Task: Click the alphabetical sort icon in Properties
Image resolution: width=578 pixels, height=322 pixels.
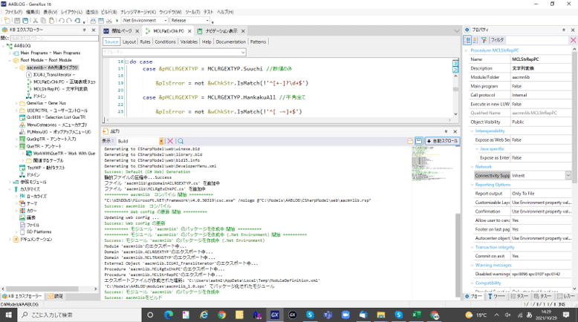Action: coord(475,40)
